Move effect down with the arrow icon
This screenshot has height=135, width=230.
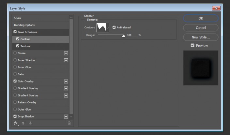click(x=30, y=123)
